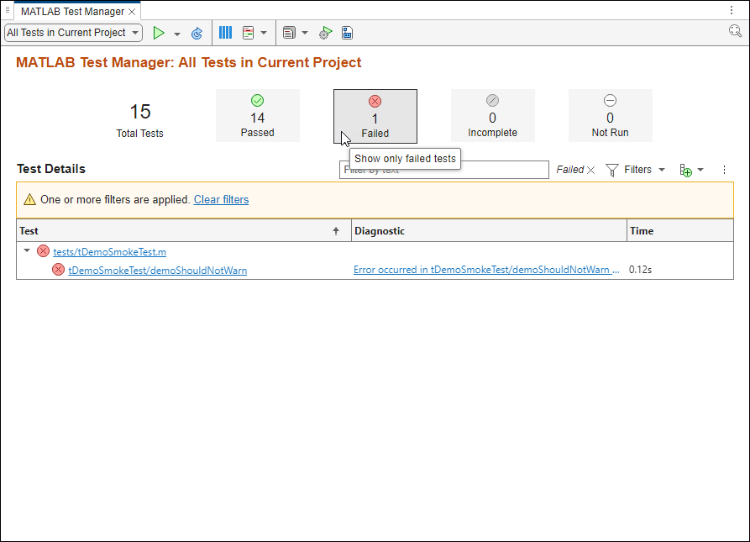The image size is (750, 542).
Task: Remove the Failed filter chip with X
Action: pyautogui.click(x=590, y=170)
